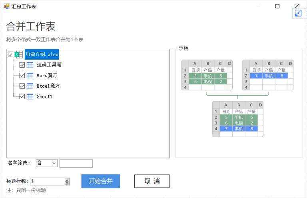This screenshot has width=307, height=198.
Task: Click the table icon next to Sheet1
Action: [x=30, y=96]
